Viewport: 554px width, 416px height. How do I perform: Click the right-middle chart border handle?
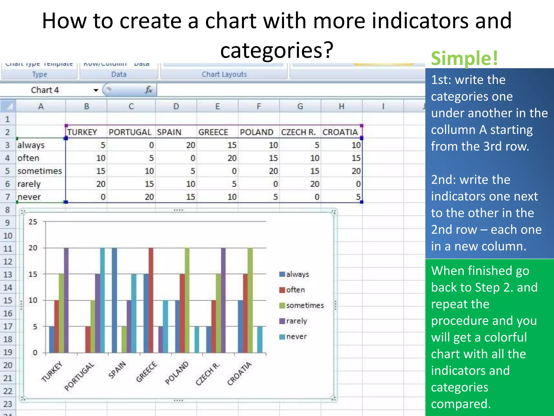[x=335, y=305]
